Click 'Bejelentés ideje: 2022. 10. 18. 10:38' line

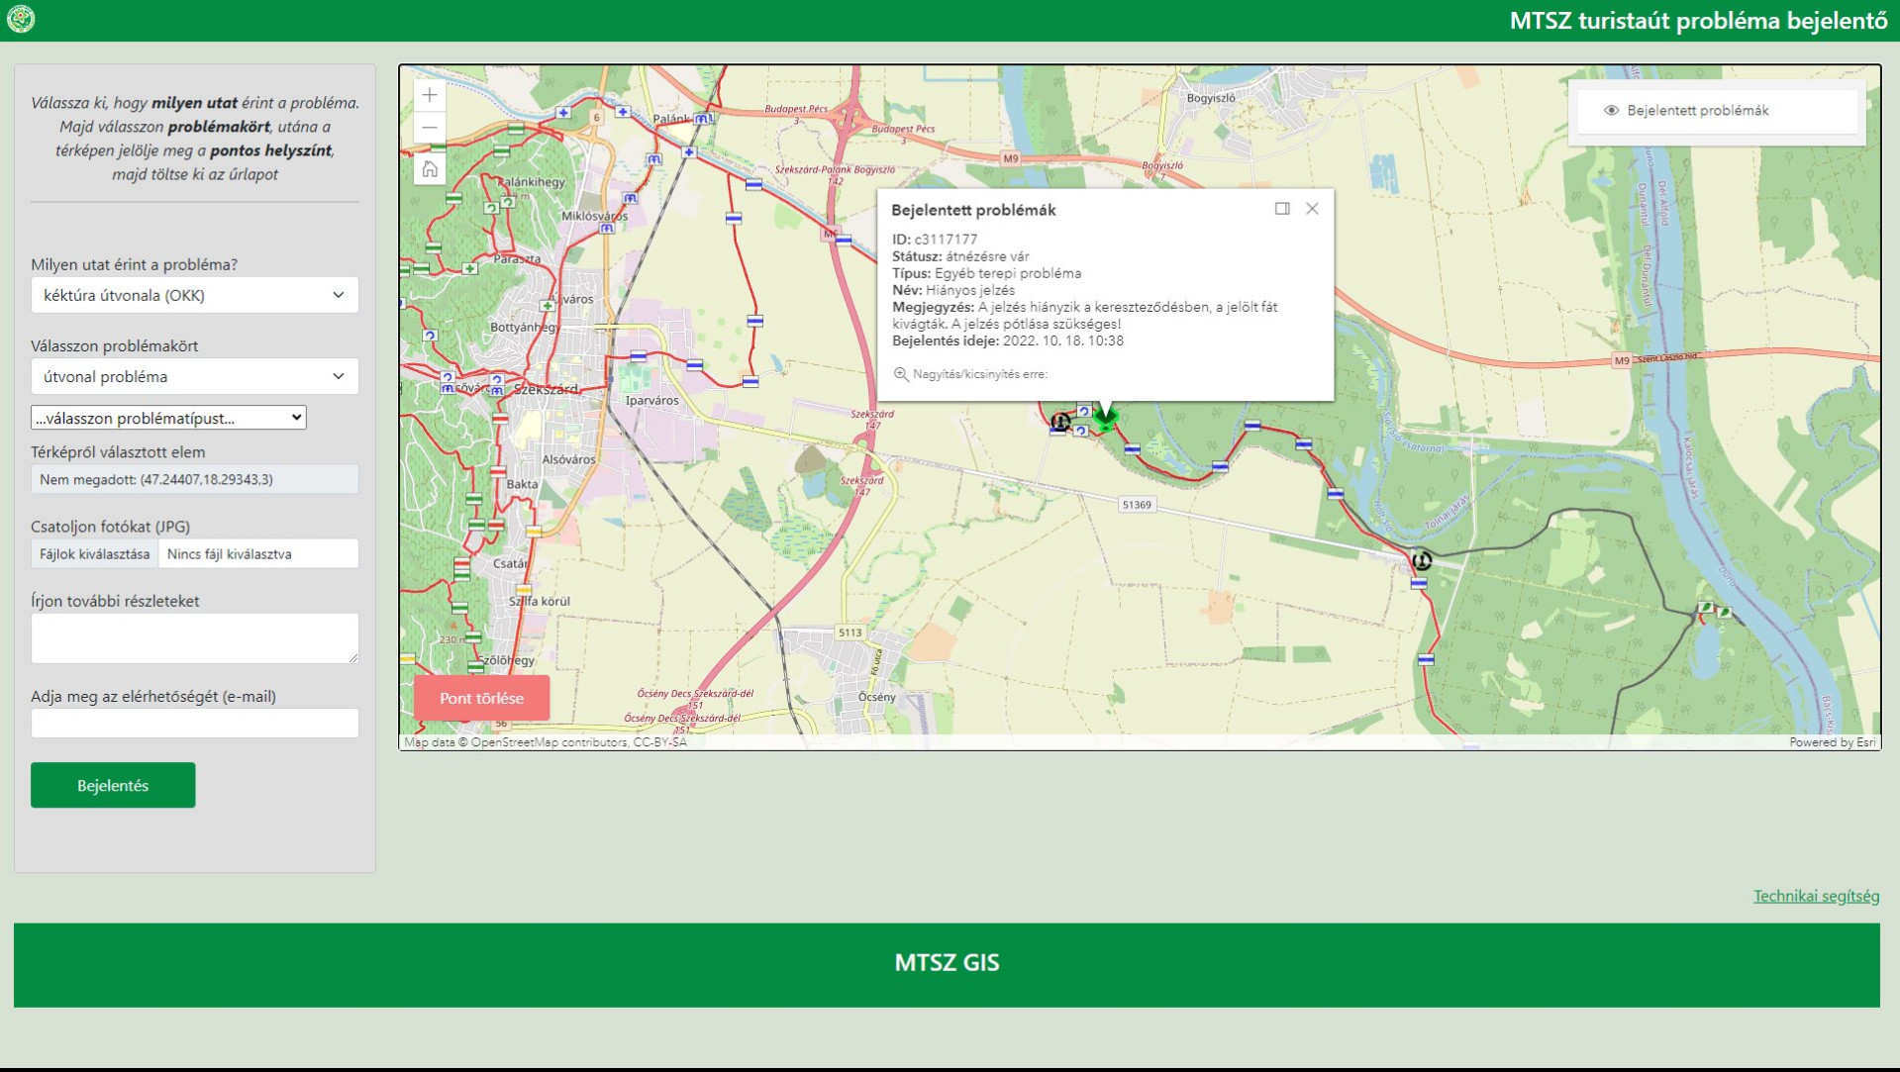[1007, 341]
